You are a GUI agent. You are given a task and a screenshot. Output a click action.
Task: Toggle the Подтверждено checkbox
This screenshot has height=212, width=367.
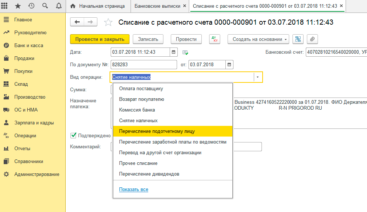(x=73, y=135)
